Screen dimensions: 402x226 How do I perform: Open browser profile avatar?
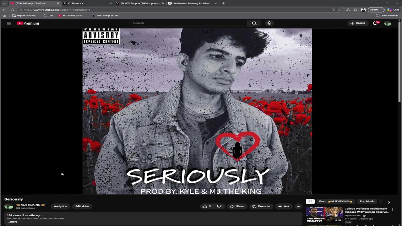pos(363,10)
